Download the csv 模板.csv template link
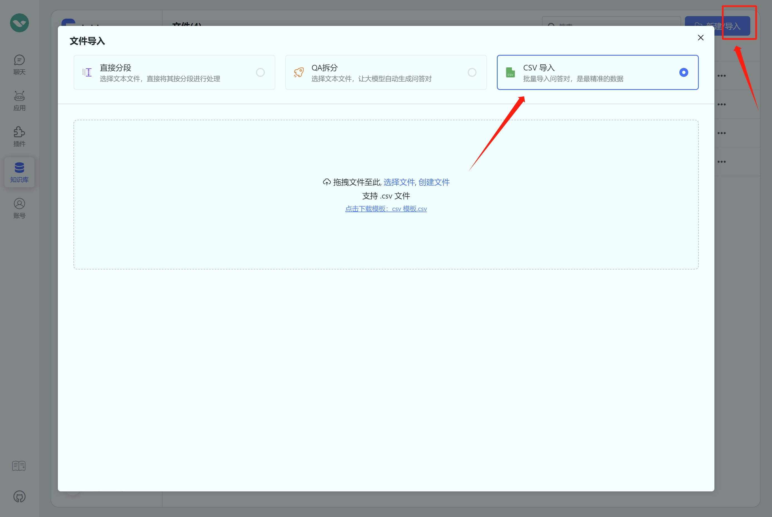Image resolution: width=772 pixels, height=517 pixels. (386, 209)
